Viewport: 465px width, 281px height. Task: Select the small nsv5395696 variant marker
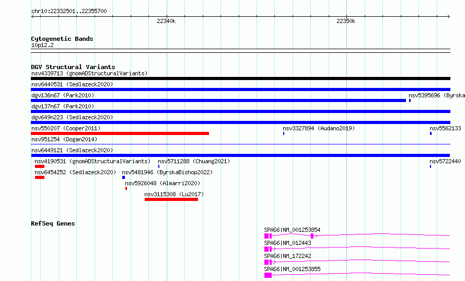[410, 100]
